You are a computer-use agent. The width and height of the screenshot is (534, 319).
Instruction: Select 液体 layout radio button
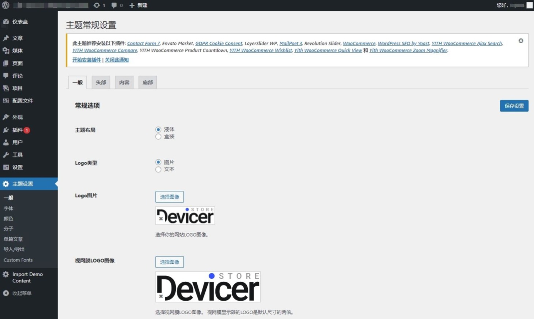(x=158, y=130)
